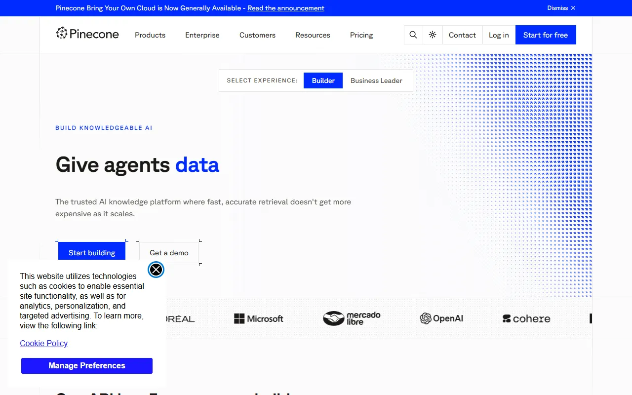Viewport: 632px width, 395px height.
Task: Click the Log in link
Action: pyautogui.click(x=499, y=35)
